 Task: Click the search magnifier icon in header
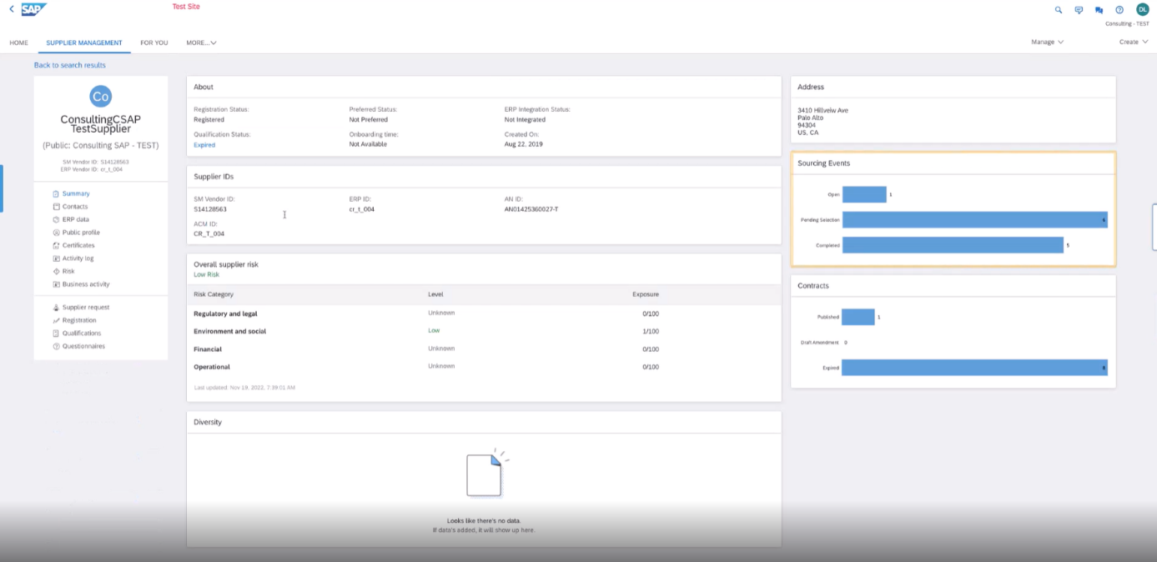tap(1059, 10)
